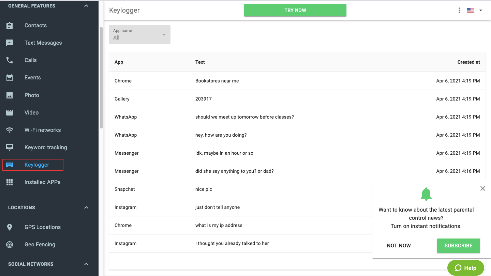
Task: Click the GPS Locations pin icon
Action: [10, 227]
